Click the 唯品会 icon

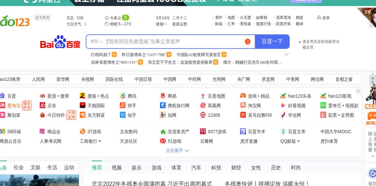coord(42,132)
